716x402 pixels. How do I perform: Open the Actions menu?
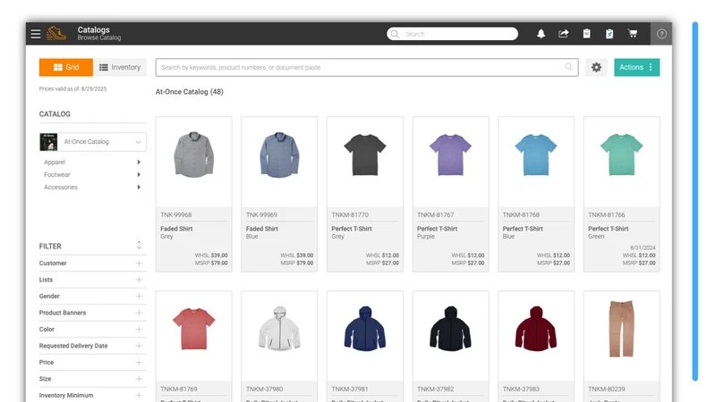coord(636,68)
